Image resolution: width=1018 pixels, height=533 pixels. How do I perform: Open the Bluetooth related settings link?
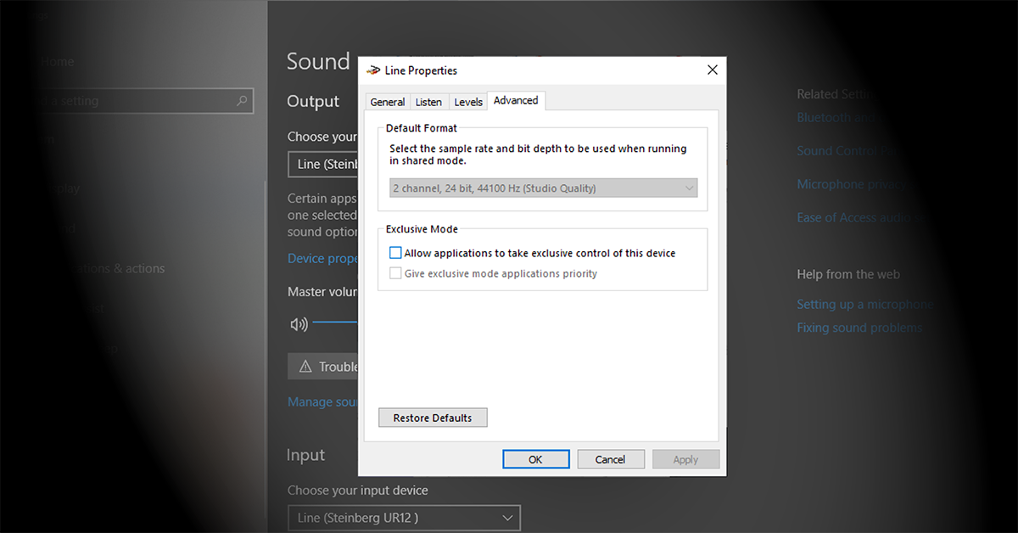[836, 118]
